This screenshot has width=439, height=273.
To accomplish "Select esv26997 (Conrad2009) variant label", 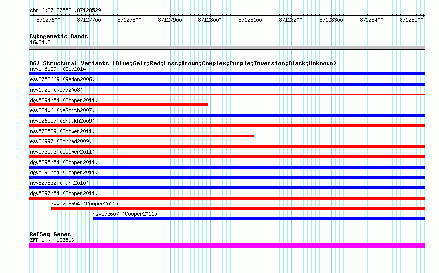I will coord(61,141).
